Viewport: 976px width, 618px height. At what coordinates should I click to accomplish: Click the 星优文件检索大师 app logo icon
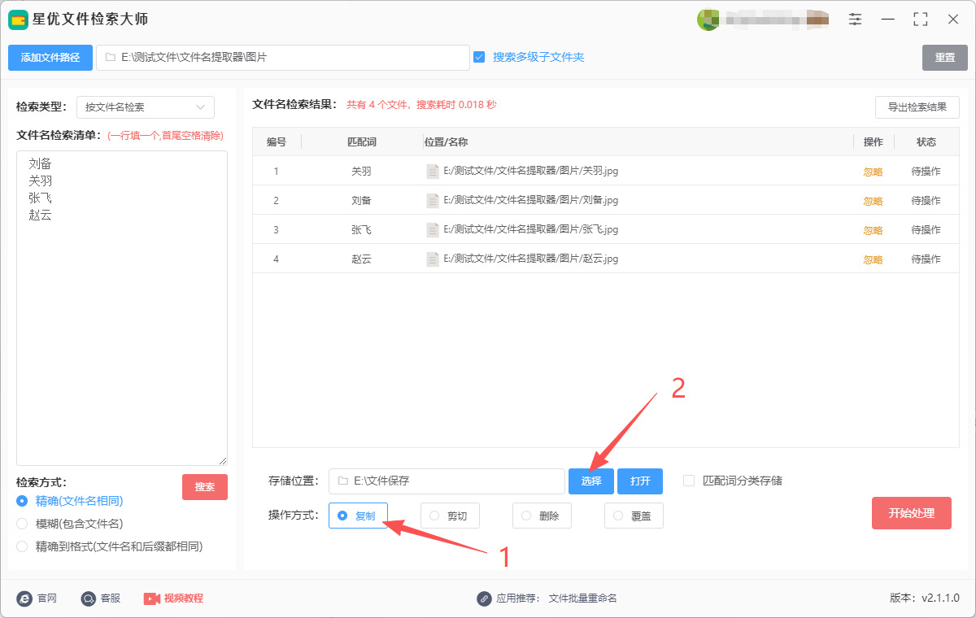[x=18, y=19]
